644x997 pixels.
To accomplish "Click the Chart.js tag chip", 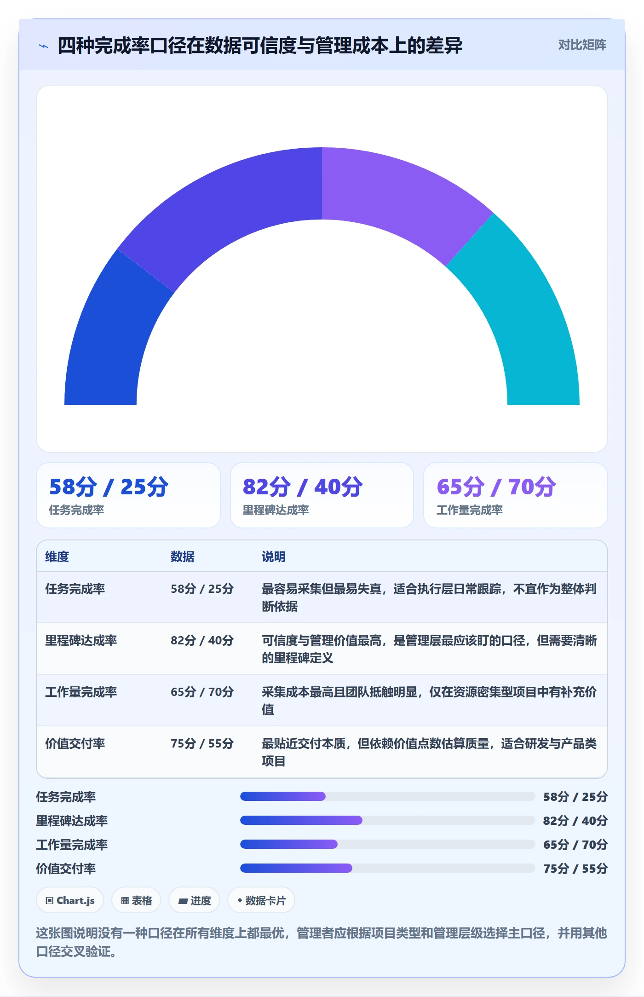I will pyautogui.click(x=70, y=900).
